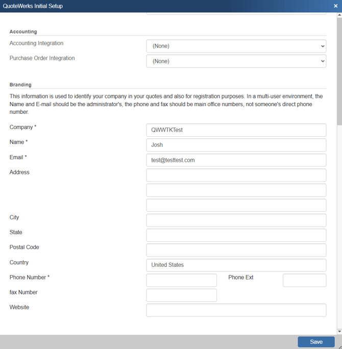
Task: Click the Company name field
Action: (x=236, y=130)
